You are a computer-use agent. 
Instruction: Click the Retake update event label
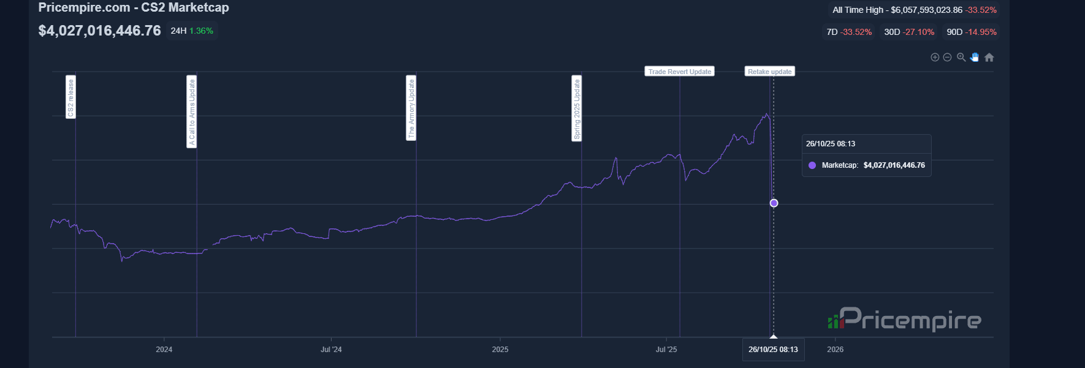(x=769, y=71)
